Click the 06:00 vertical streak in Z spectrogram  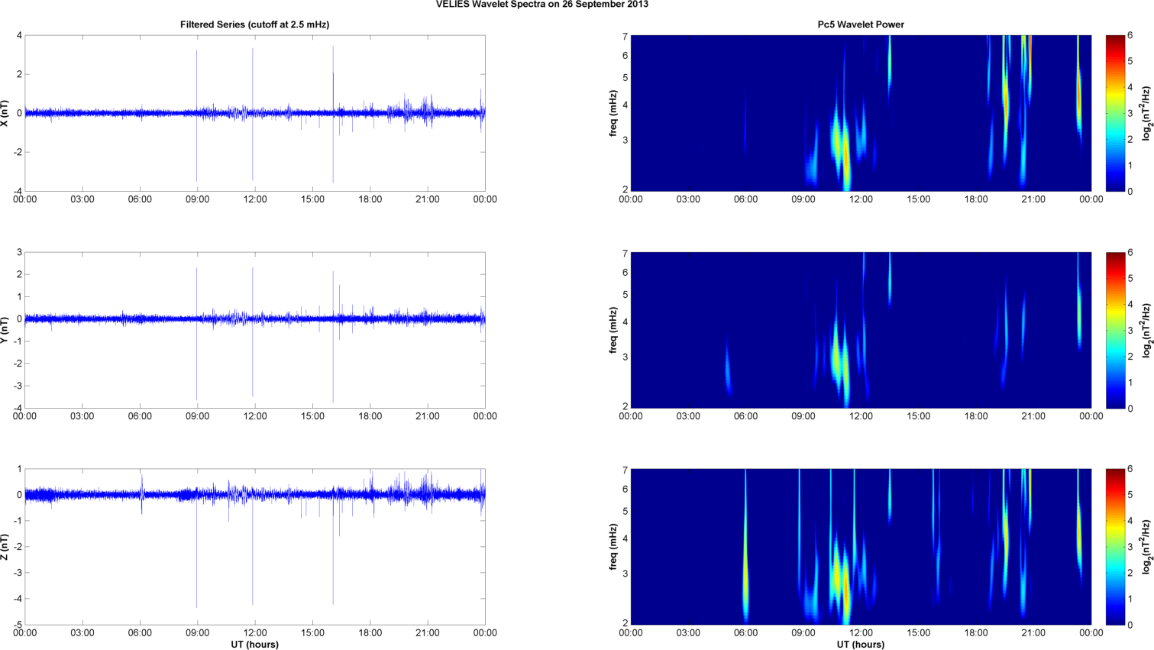tap(745, 547)
